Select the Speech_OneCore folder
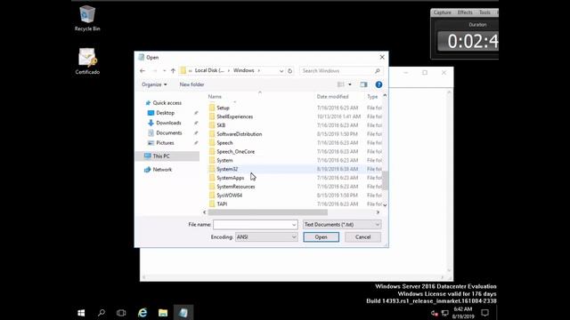 [235, 152]
